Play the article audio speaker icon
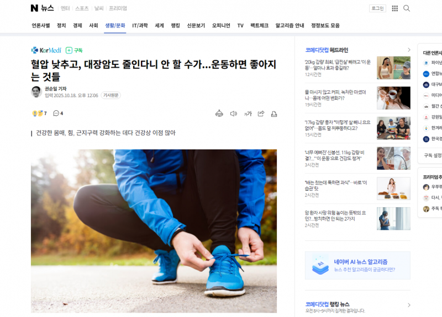The height and width of the screenshot is (317, 442). click(233, 114)
